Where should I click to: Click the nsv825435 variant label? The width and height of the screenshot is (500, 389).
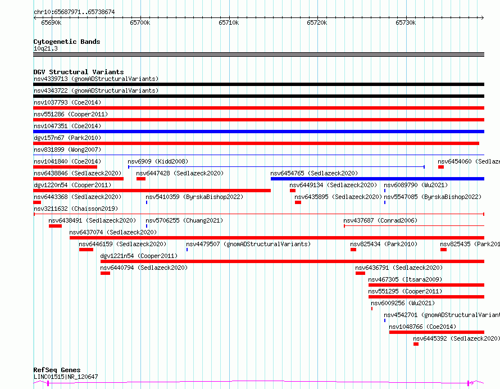[470, 244]
